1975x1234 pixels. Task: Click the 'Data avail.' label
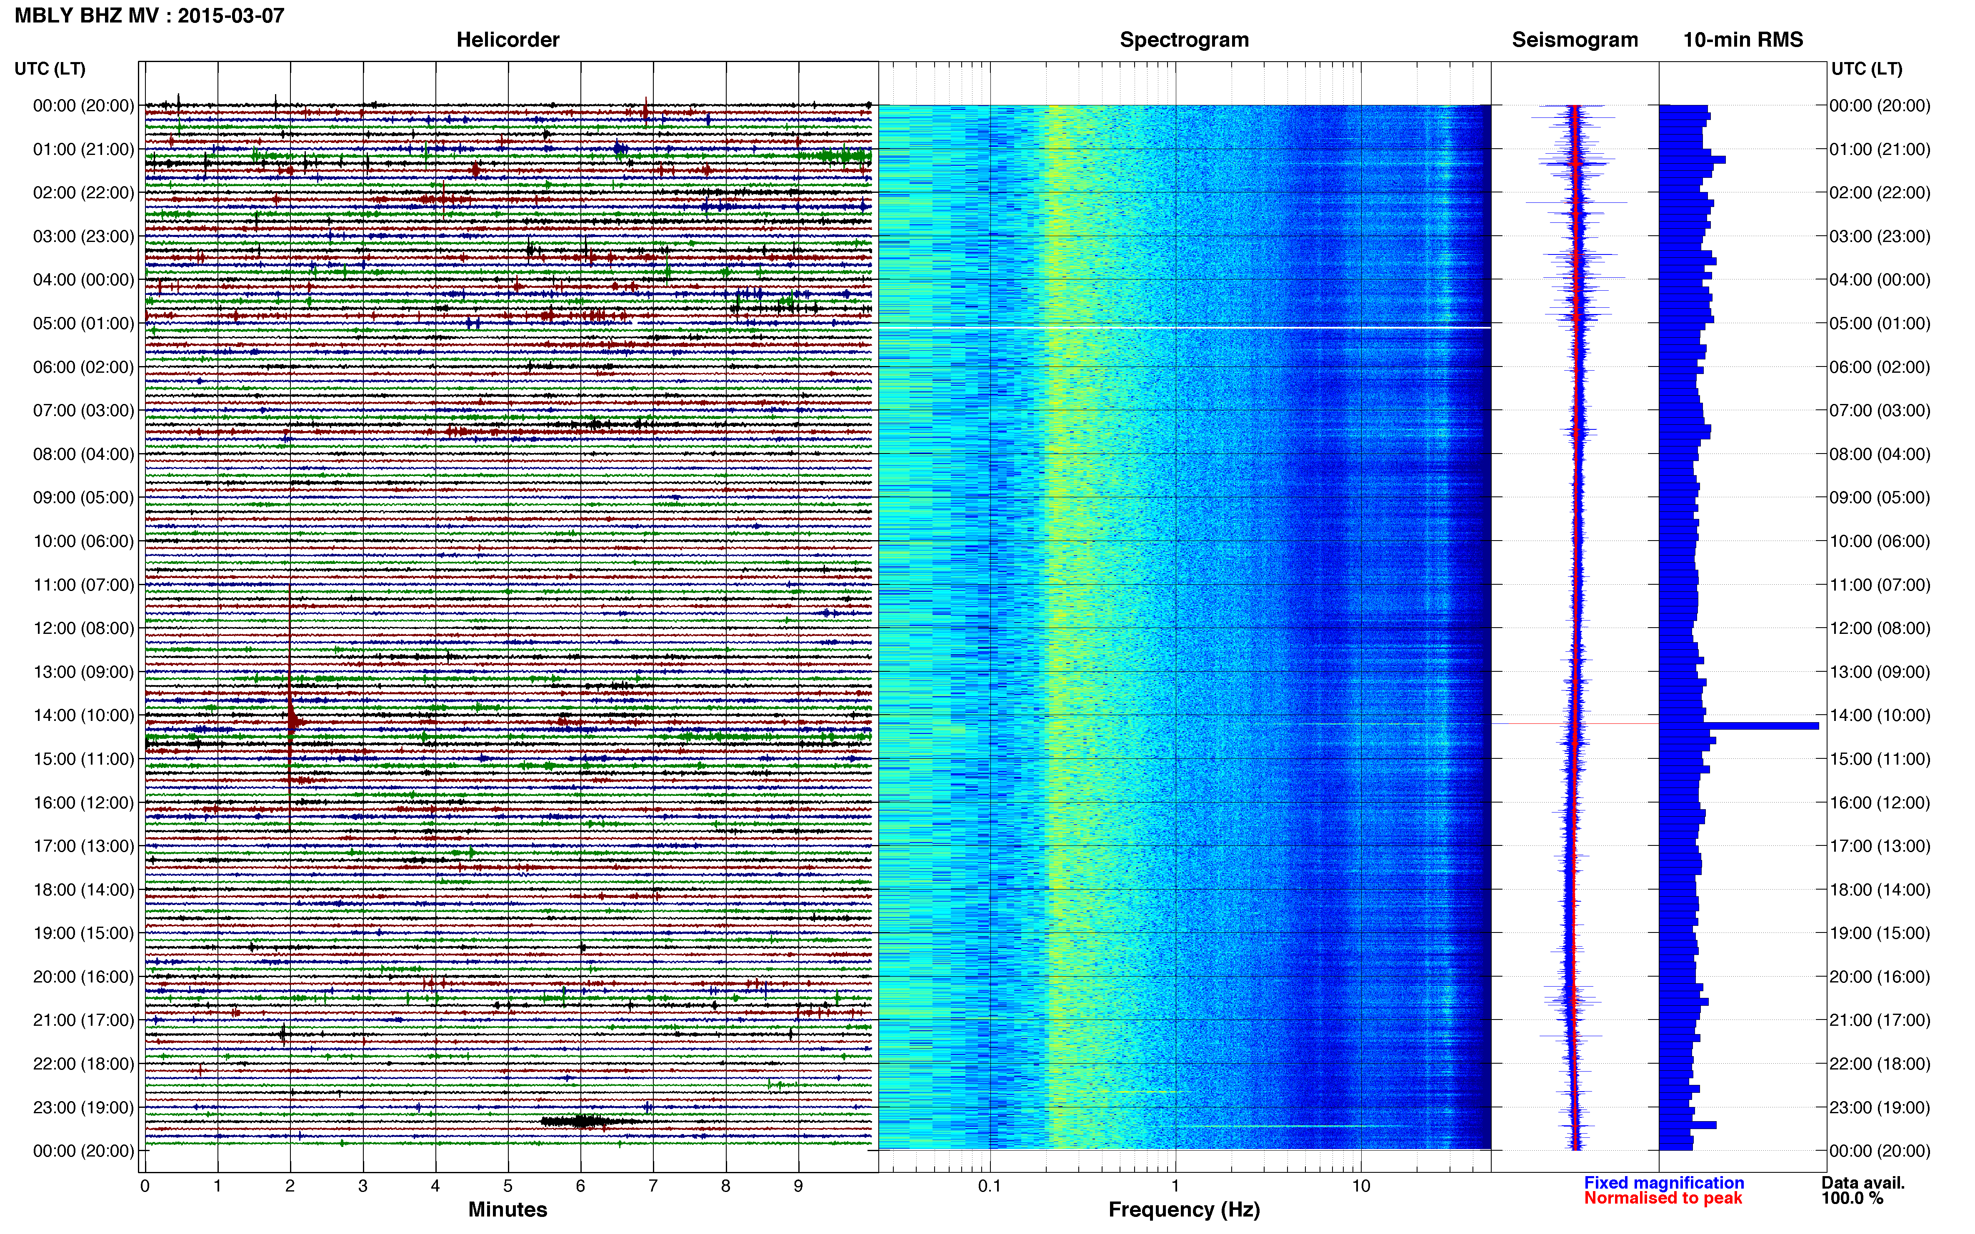coord(1863,1183)
